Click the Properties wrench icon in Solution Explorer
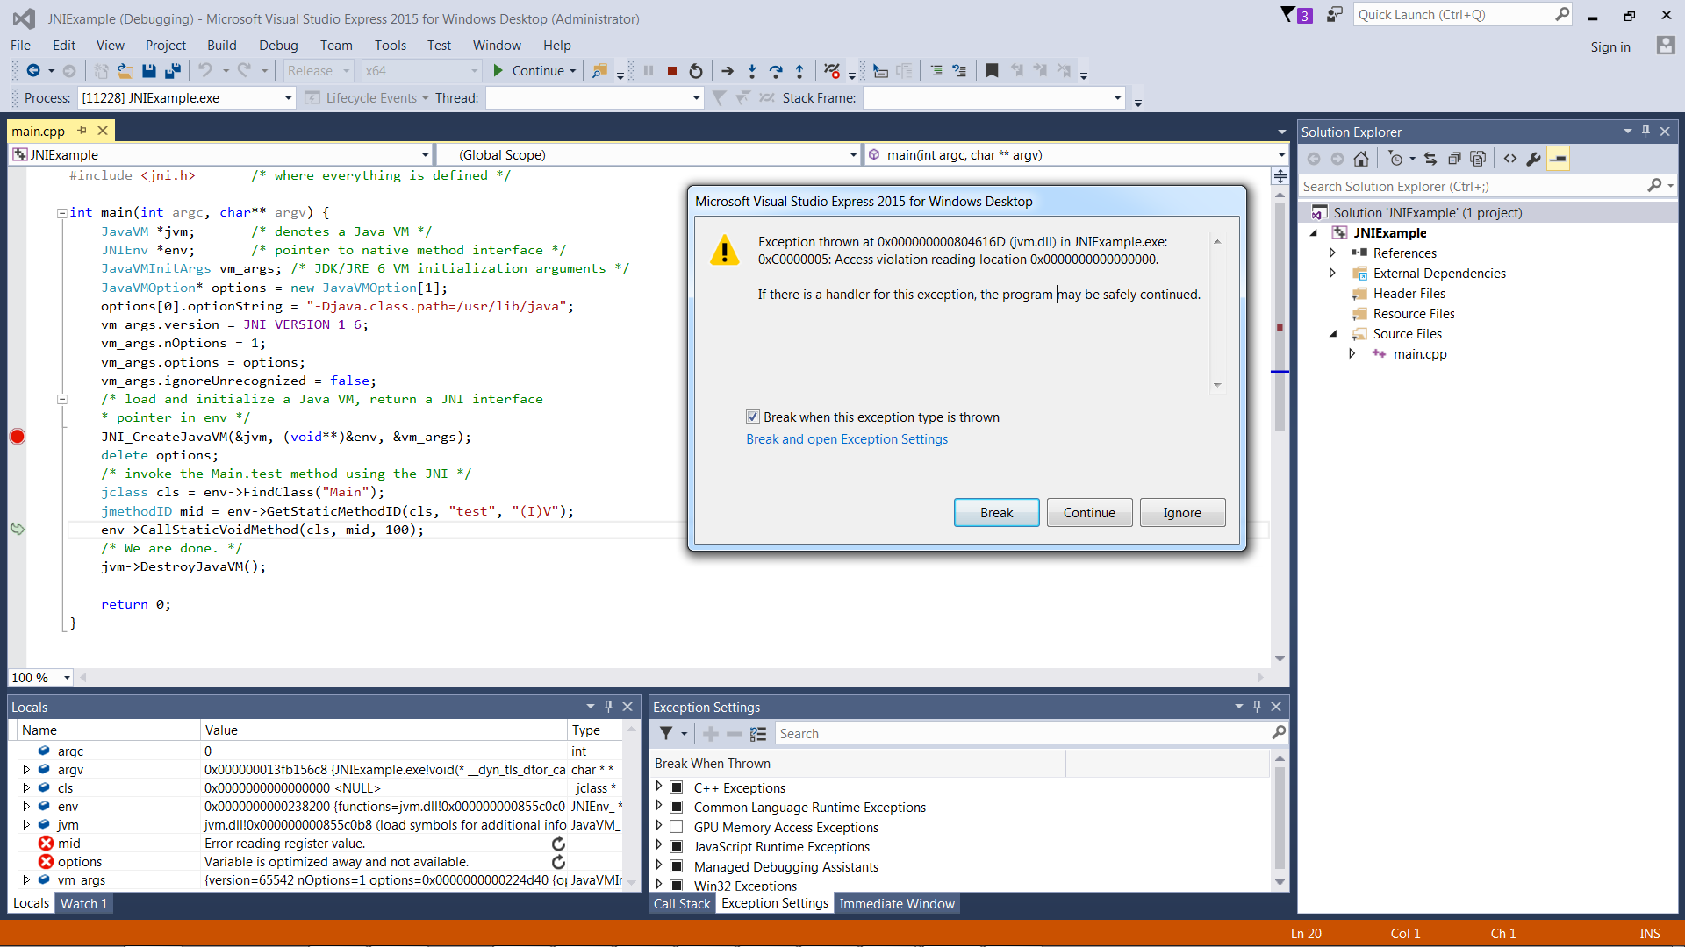Viewport: 1685px width, 947px height. pyautogui.click(x=1533, y=159)
